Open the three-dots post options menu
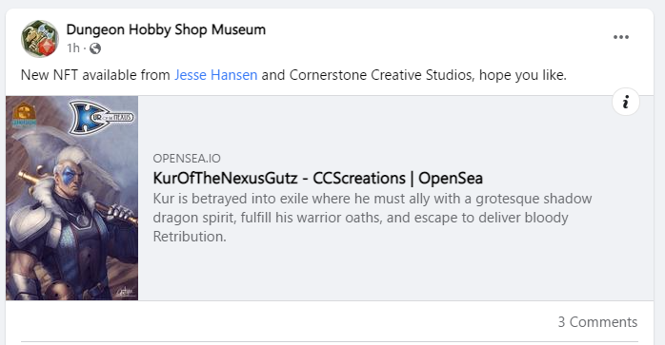665x345 pixels. coord(621,37)
